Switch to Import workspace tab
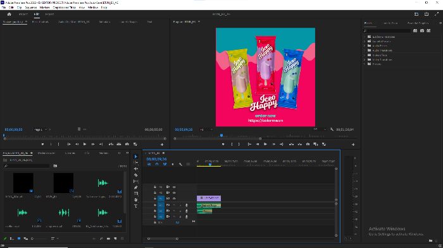The image size is (443, 248). click(23, 14)
